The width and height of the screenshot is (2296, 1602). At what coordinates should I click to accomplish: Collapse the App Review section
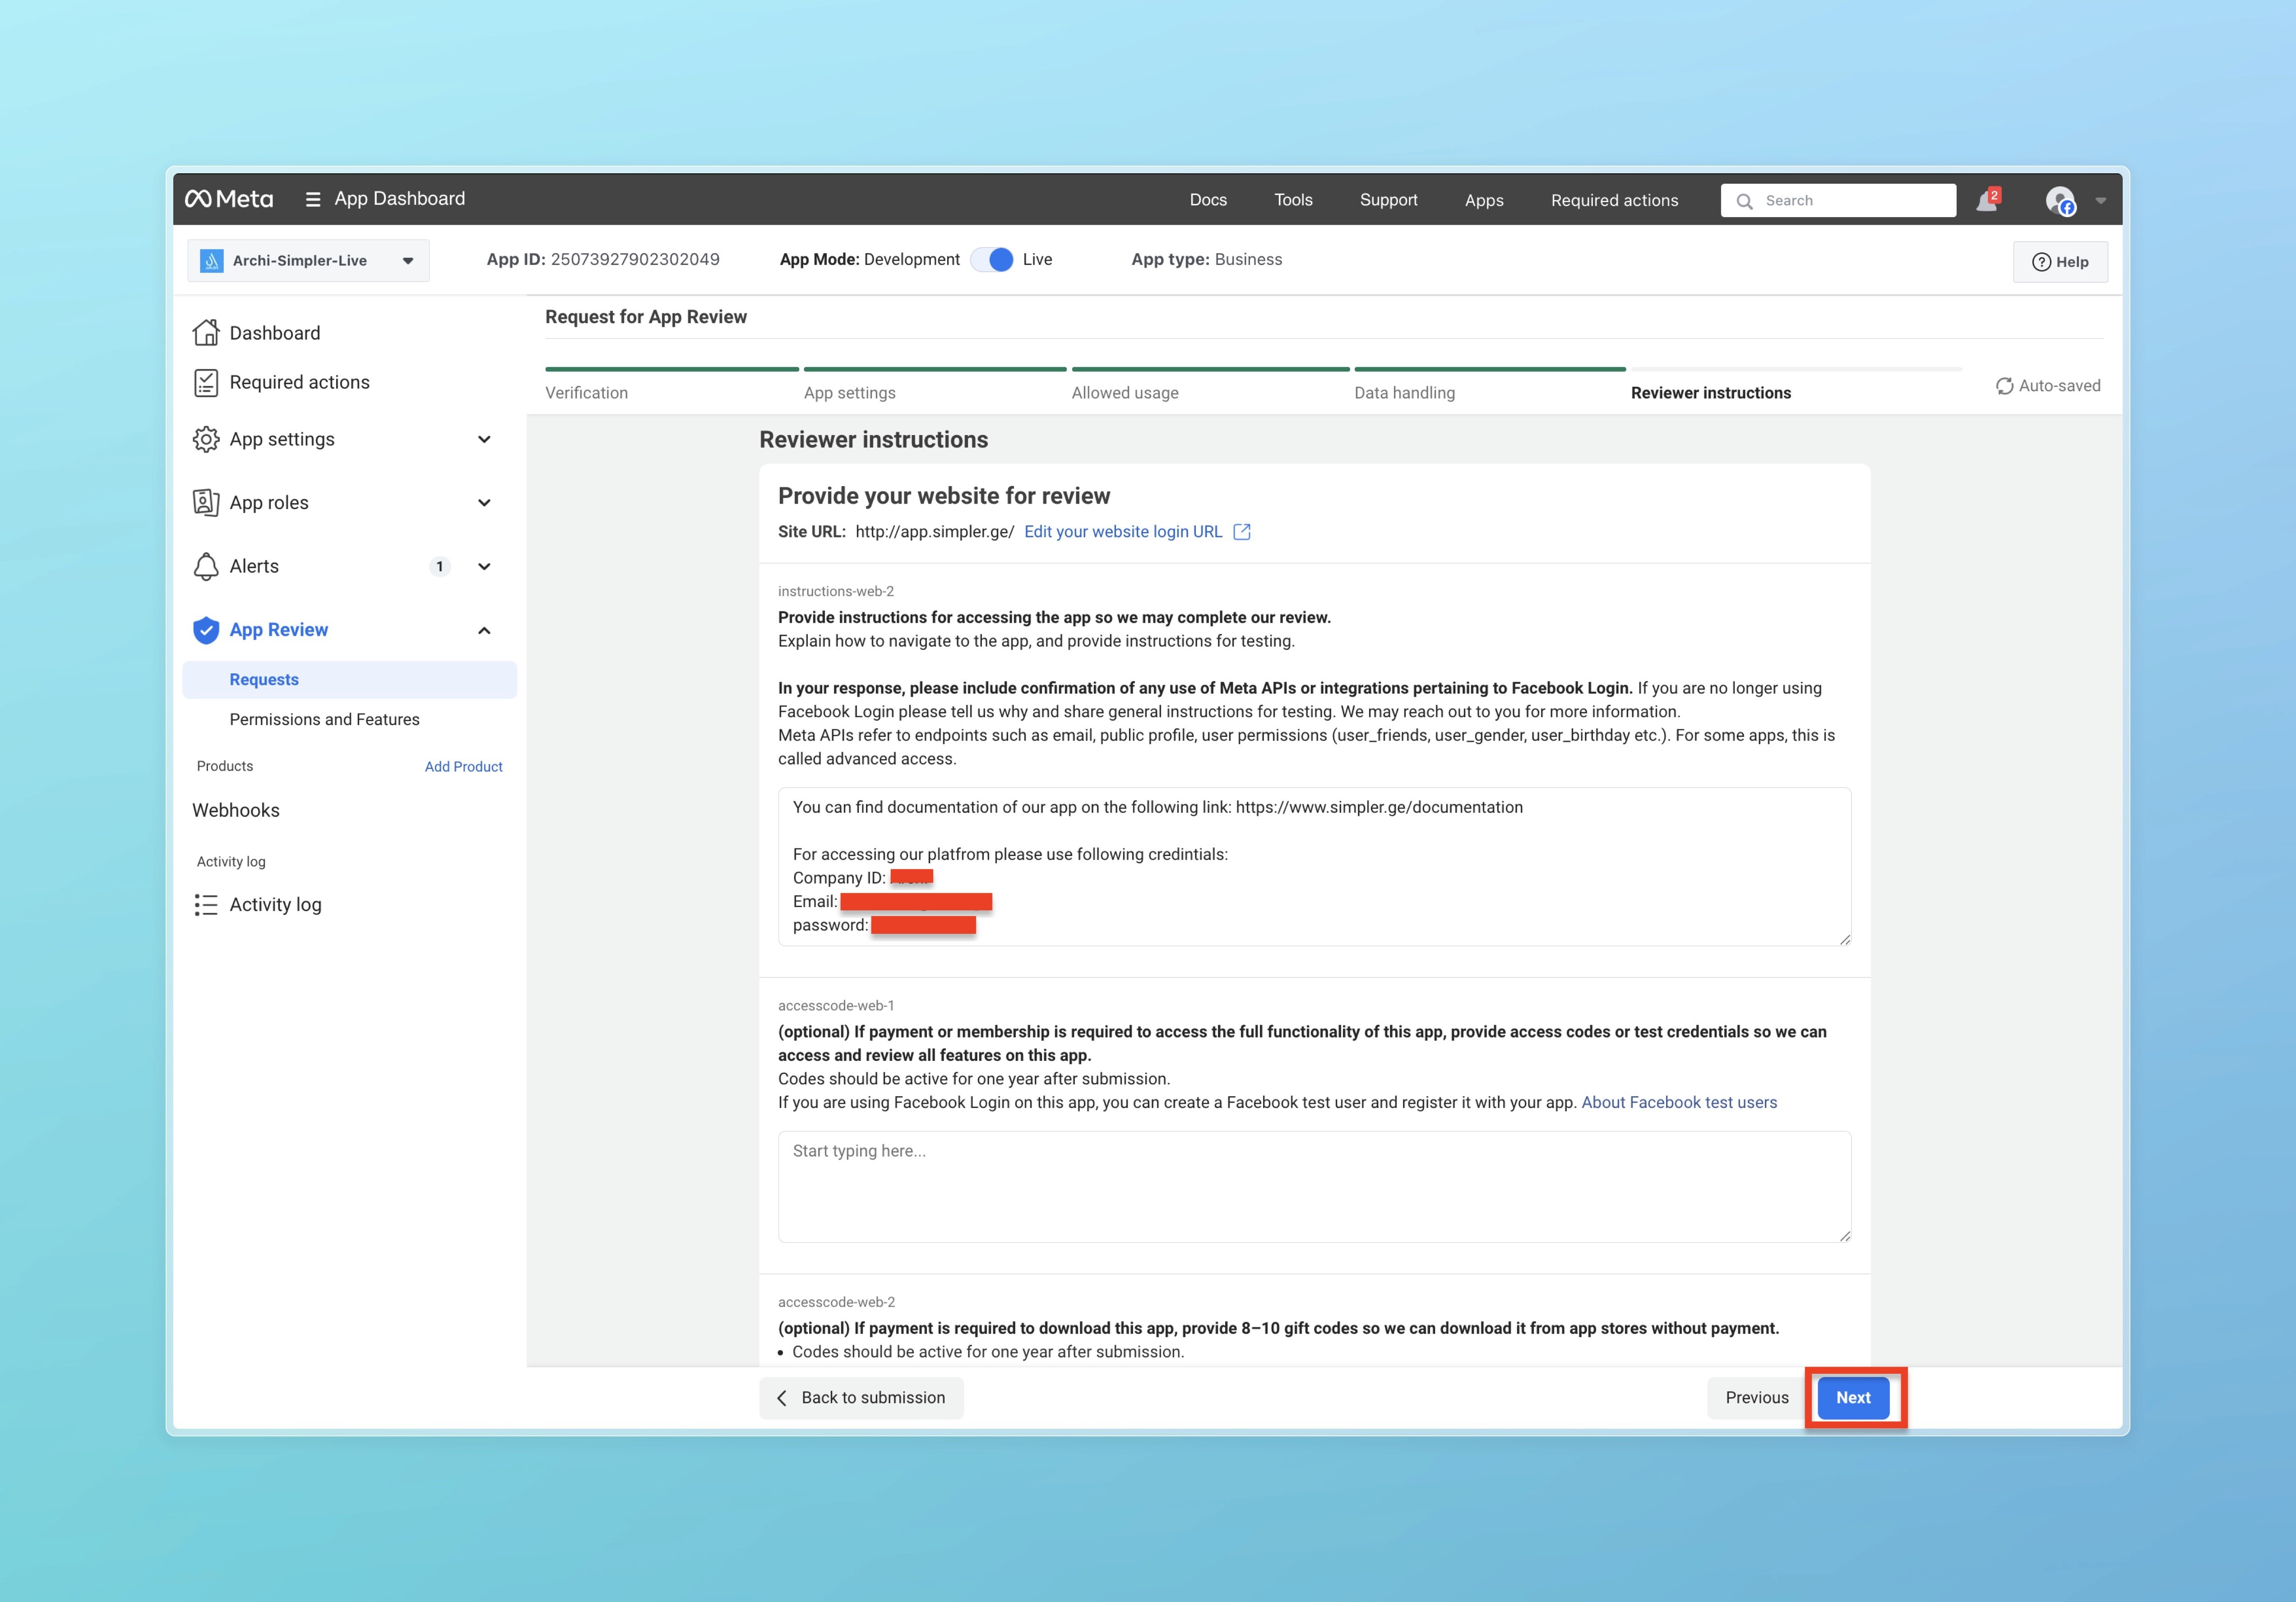pos(484,630)
